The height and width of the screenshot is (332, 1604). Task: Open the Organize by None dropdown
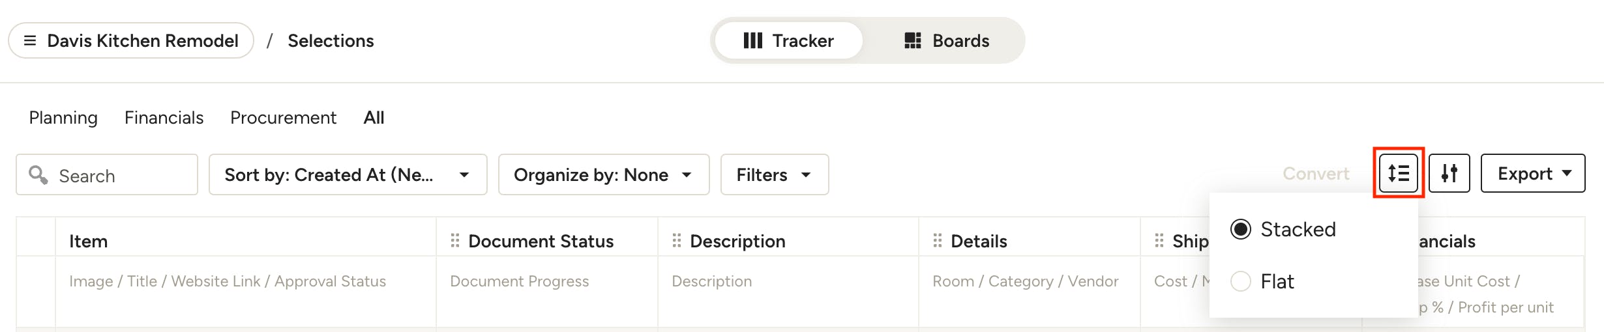604,174
